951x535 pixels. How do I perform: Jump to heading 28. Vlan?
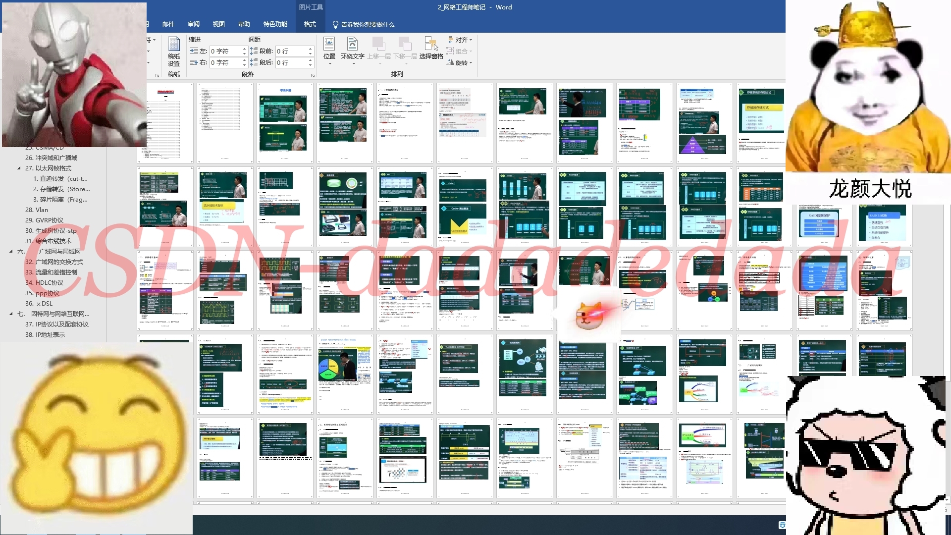coord(37,210)
